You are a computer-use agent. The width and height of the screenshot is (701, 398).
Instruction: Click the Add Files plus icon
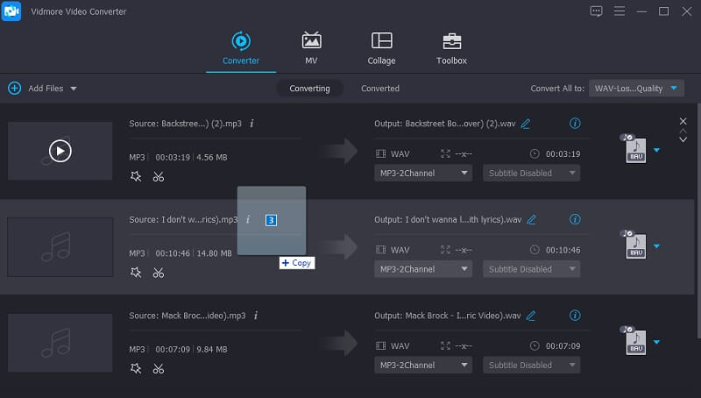(x=14, y=89)
